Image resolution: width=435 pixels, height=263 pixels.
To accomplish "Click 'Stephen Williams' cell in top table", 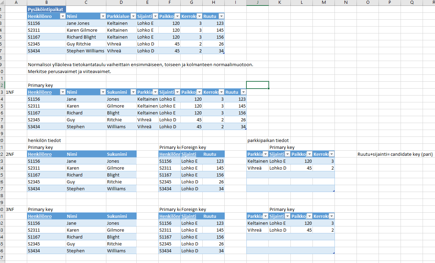I will pyautogui.click(x=85, y=51).
